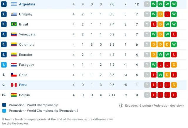This screenshot has width=188, height=128.
Task: Click Argentina's question mark upcoming match badge
Action: [147, 4]
